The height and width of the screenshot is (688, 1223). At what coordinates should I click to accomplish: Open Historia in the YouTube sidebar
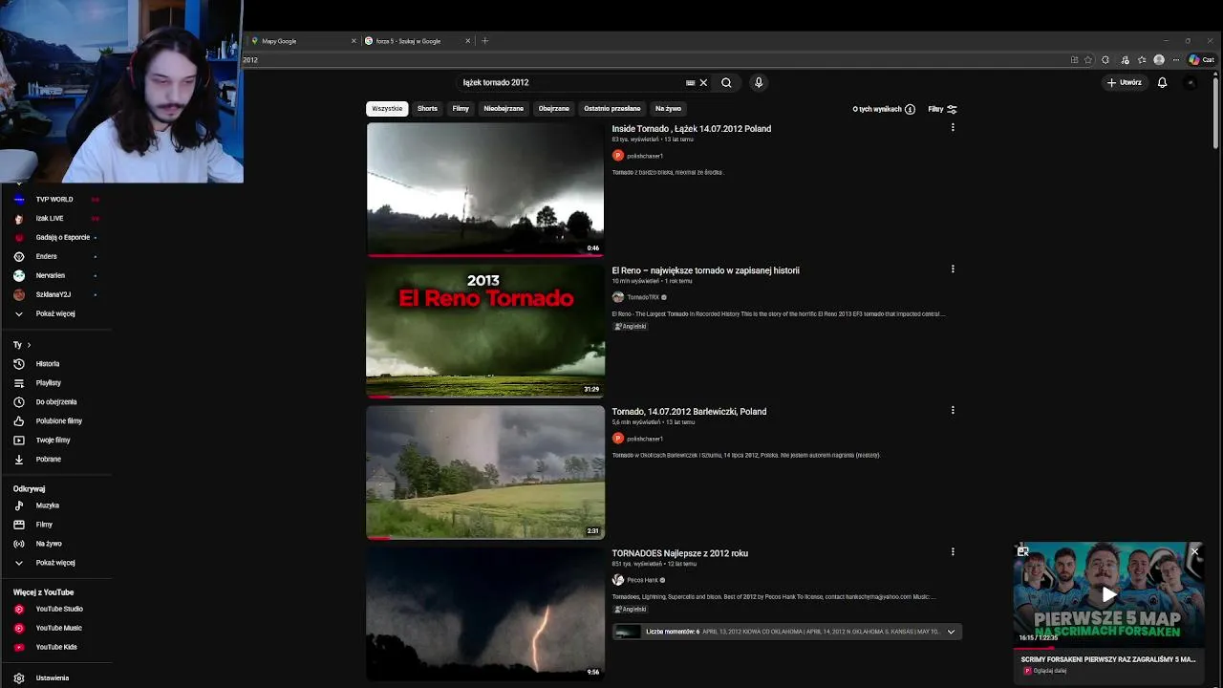[47, 364]
